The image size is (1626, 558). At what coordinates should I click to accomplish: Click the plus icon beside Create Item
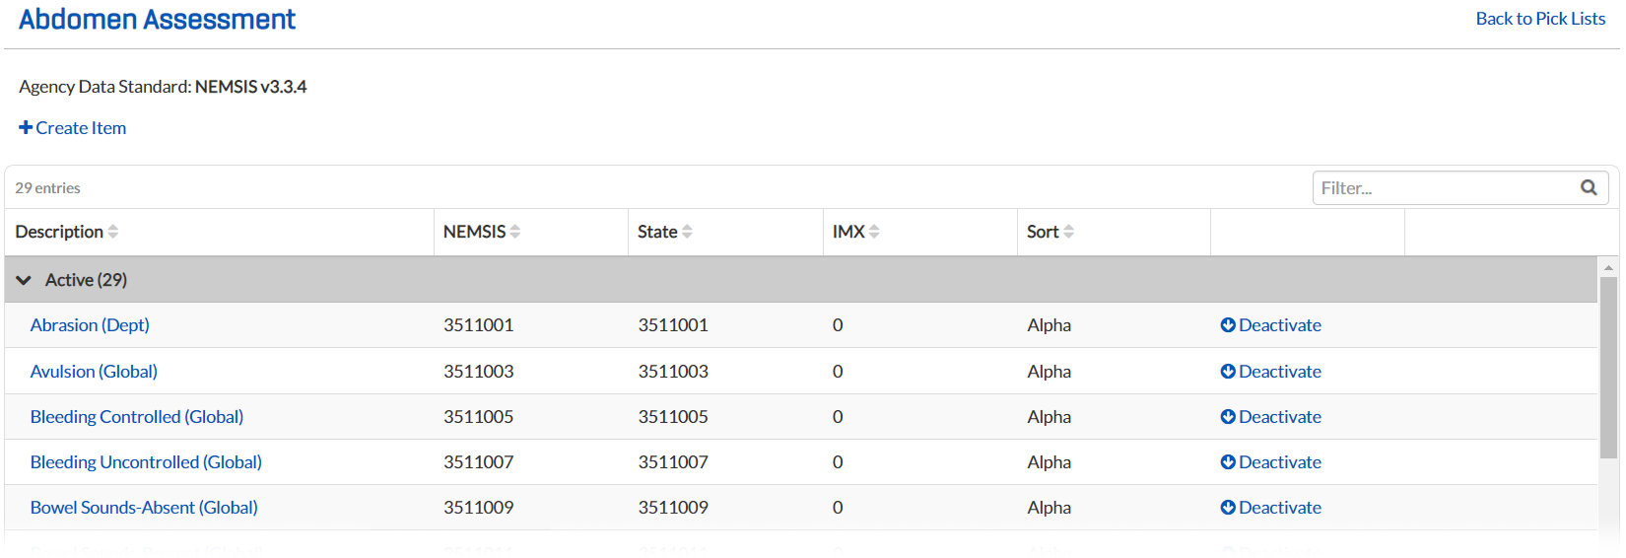tap(26, 128)
